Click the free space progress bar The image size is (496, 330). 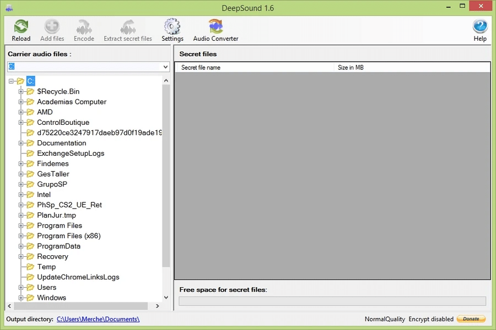pyautogui.click(x=332, y=300)
